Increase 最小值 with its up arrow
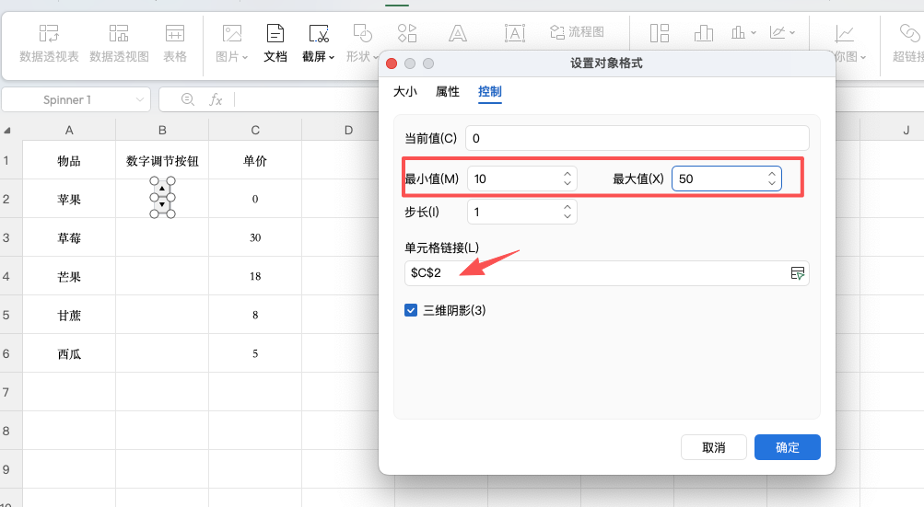This screenshot has width=924, height=507. (567, 173)
